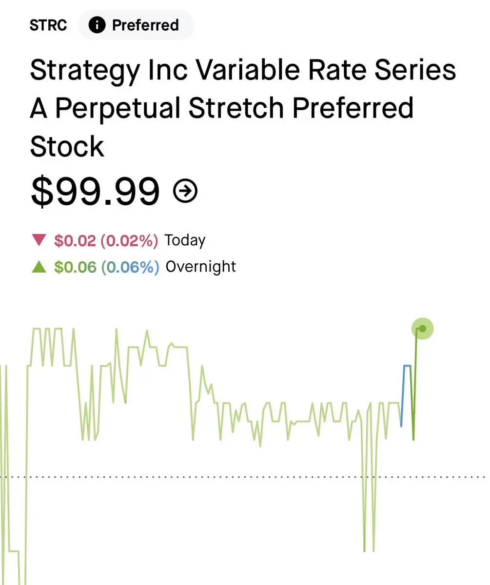Screen dimensions: 490x585
Task: Open the circled arrow next to $99.99
Action: (x=186, y=191)
